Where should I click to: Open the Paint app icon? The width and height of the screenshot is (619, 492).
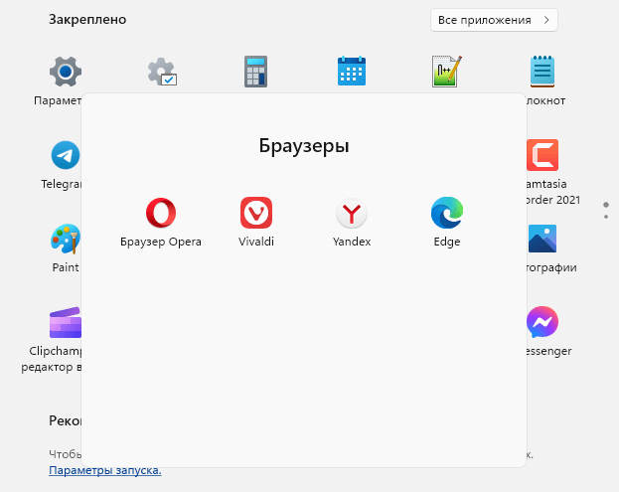[66, 239]
